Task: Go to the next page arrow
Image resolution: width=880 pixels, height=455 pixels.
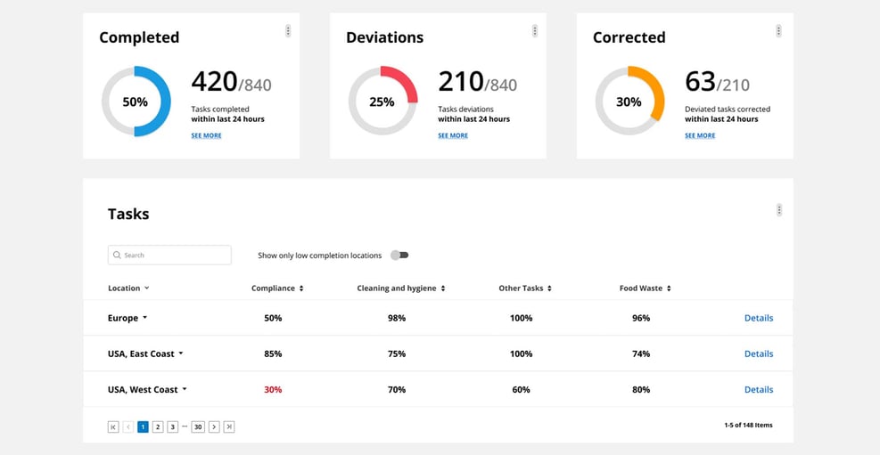Action: (x=214, y=427)
